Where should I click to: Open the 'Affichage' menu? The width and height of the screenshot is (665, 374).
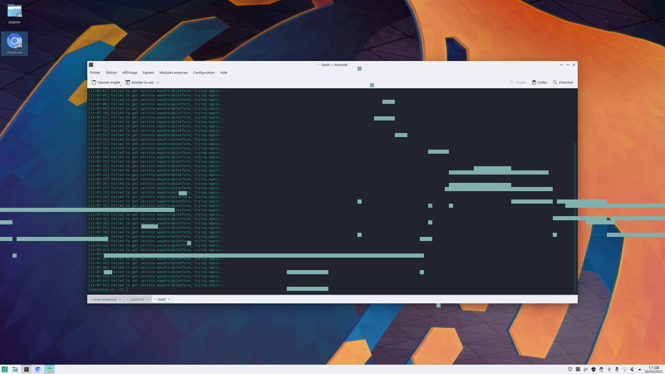click(x=130, y=72)
